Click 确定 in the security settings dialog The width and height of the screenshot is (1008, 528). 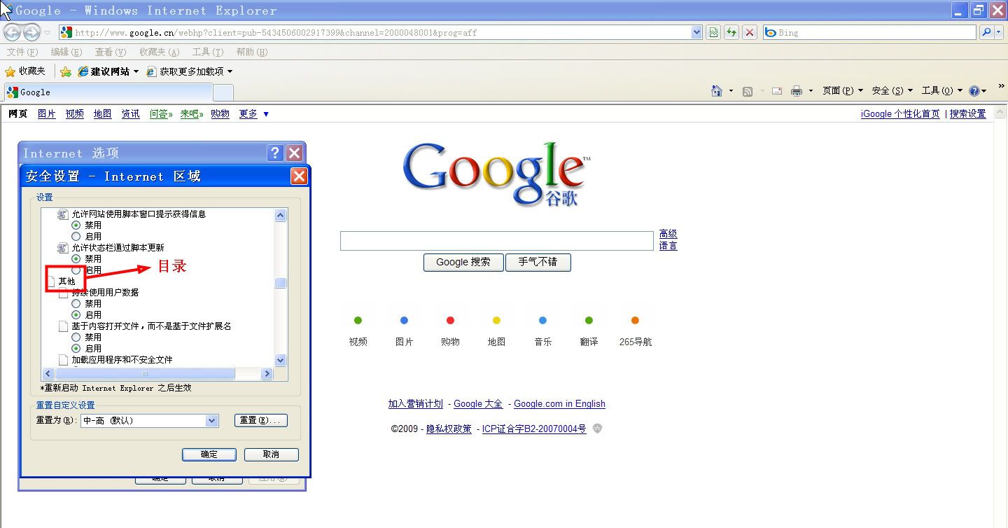[209, 454]
